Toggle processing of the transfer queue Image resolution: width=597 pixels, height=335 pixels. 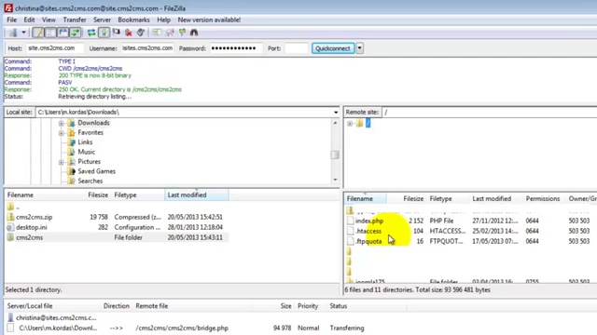(104, 33)
